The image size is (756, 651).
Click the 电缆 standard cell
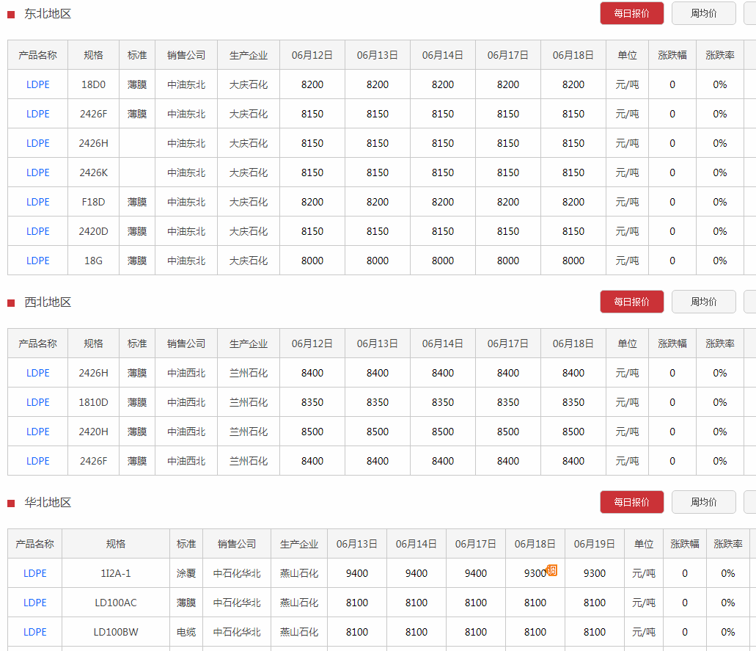tap(186, 632)
